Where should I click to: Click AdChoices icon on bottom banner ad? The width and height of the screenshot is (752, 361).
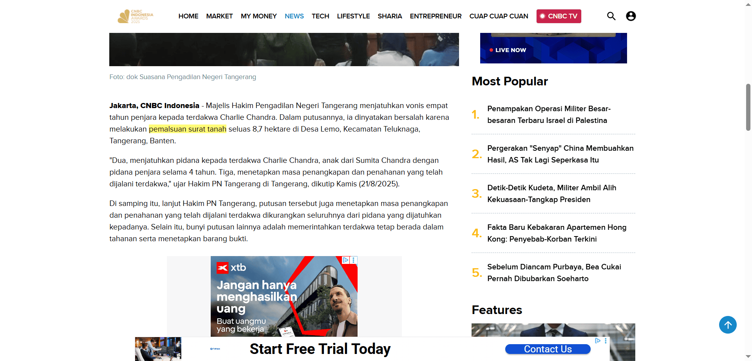click(598, 341)
